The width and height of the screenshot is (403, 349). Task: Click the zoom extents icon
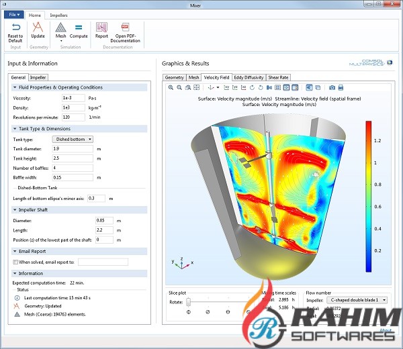point(195,87)
